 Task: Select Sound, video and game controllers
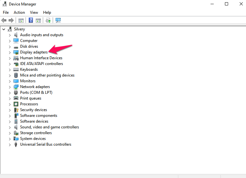coord(49,127)
